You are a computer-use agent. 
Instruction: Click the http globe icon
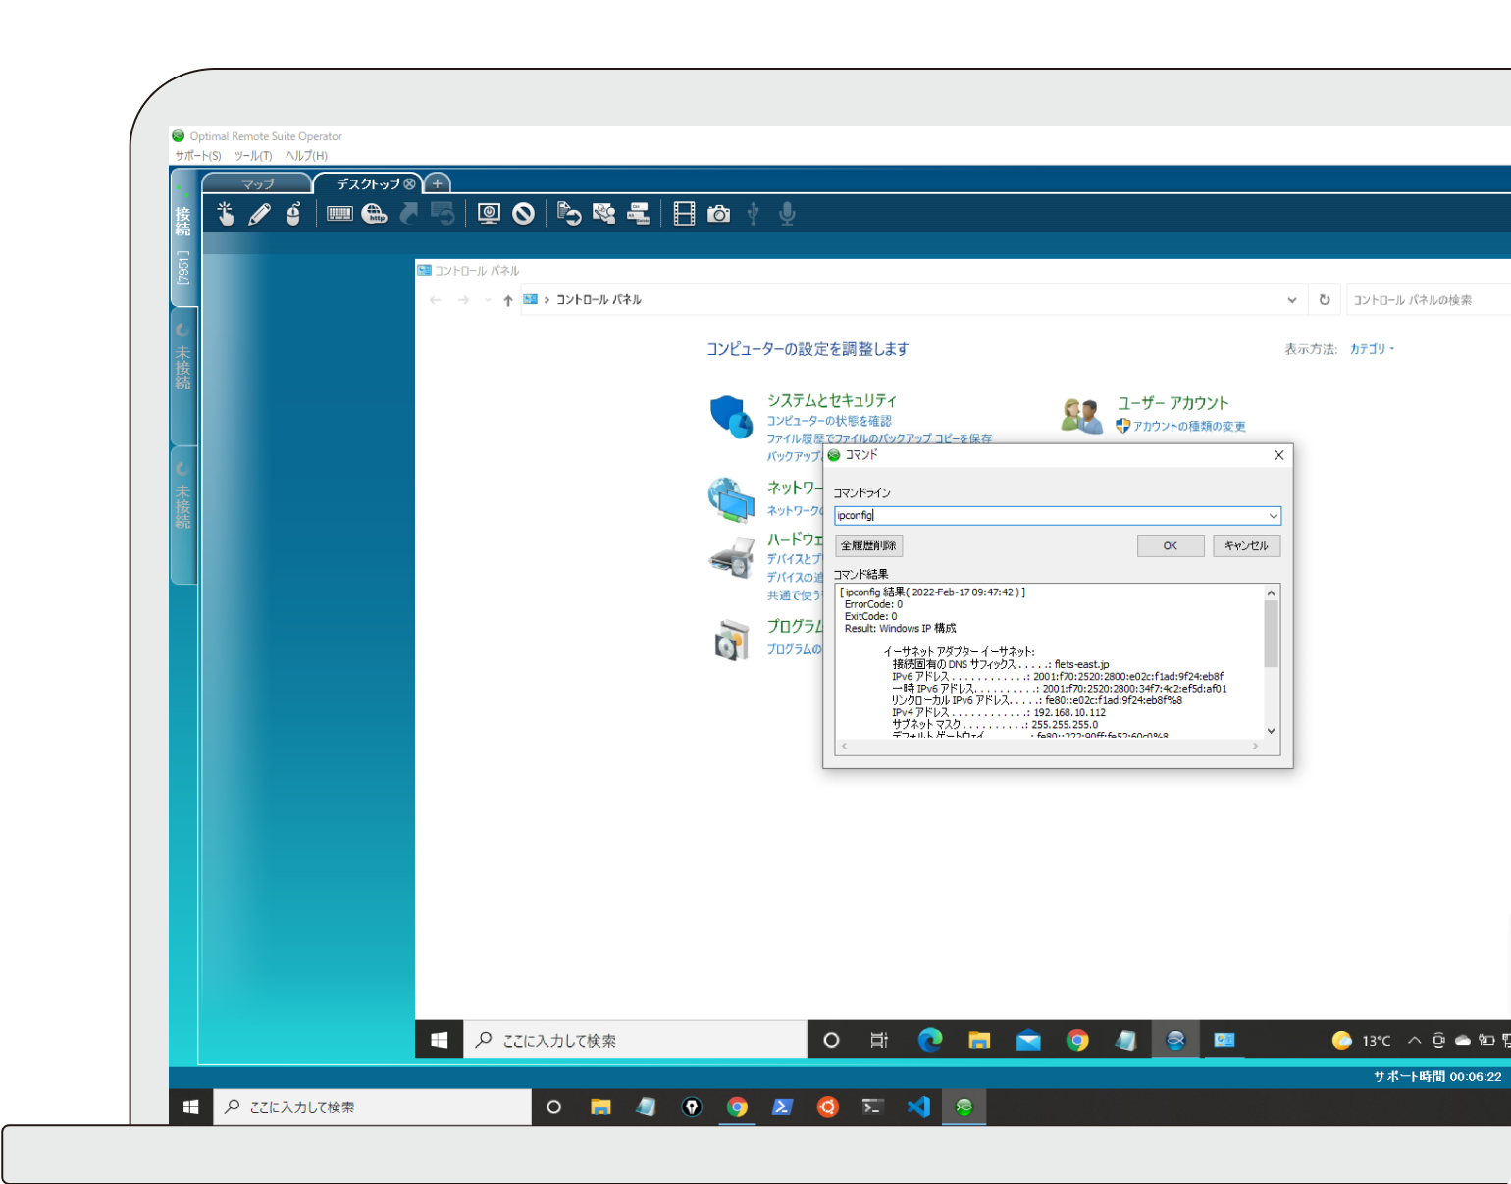tap(374, 214)
